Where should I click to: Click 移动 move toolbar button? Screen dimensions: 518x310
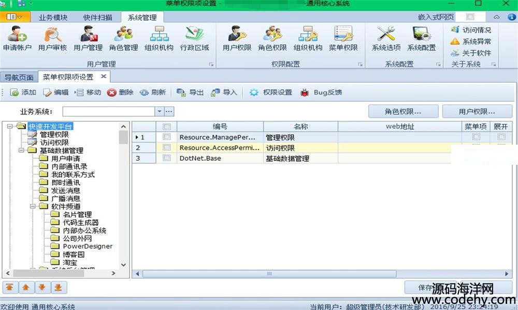click(x=88, y=92)
